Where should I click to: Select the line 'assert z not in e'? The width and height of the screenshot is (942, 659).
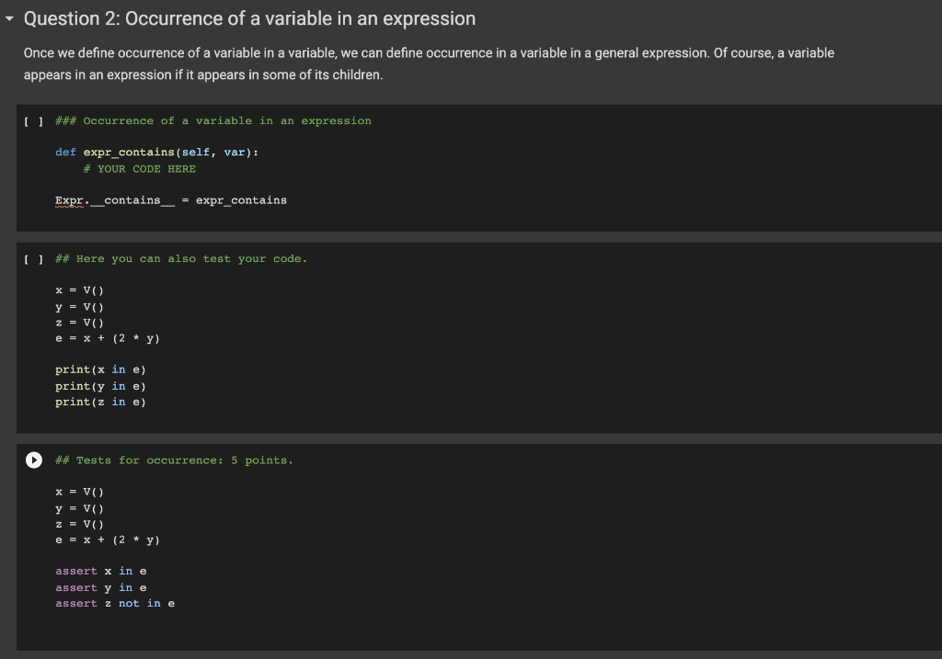pos(115,603)
